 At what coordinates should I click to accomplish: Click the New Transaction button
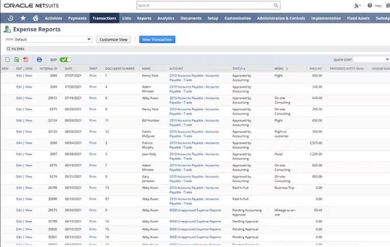tap(157, 39)
